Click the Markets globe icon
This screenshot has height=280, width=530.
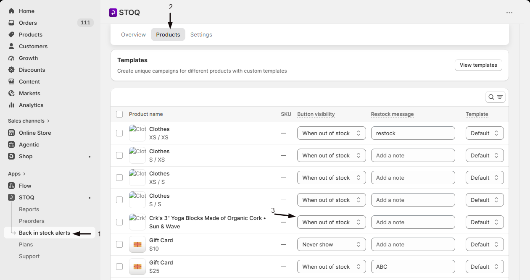click(x=11, y=93)
